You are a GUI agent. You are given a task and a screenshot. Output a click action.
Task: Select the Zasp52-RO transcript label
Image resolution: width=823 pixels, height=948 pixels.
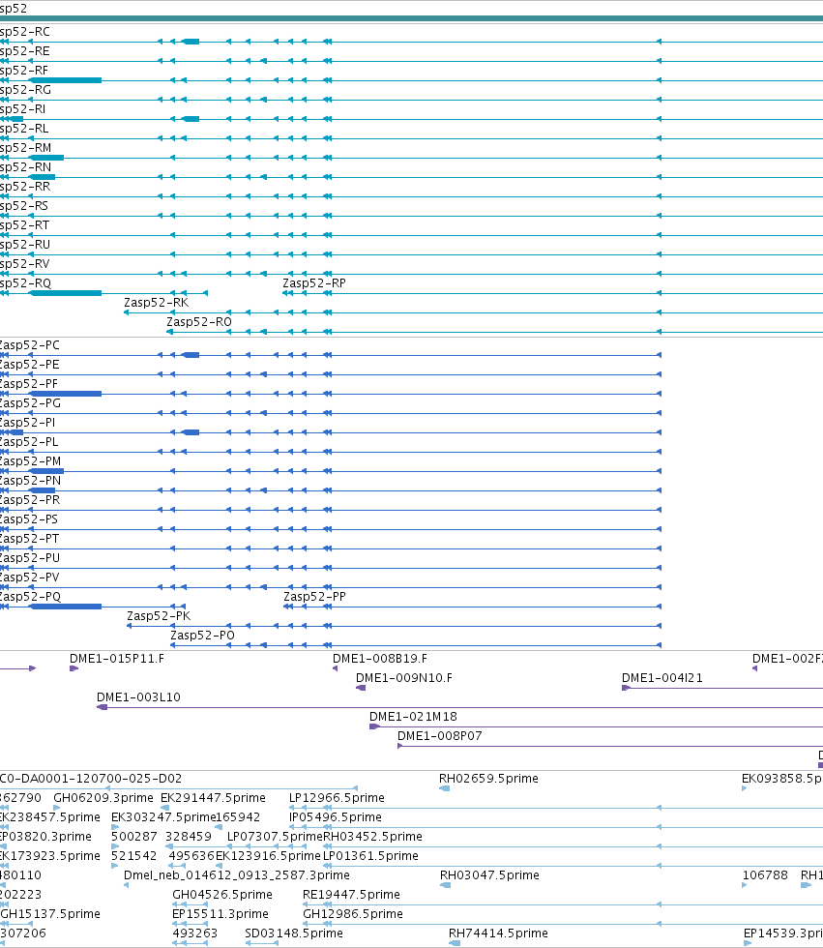coord(199,321)
